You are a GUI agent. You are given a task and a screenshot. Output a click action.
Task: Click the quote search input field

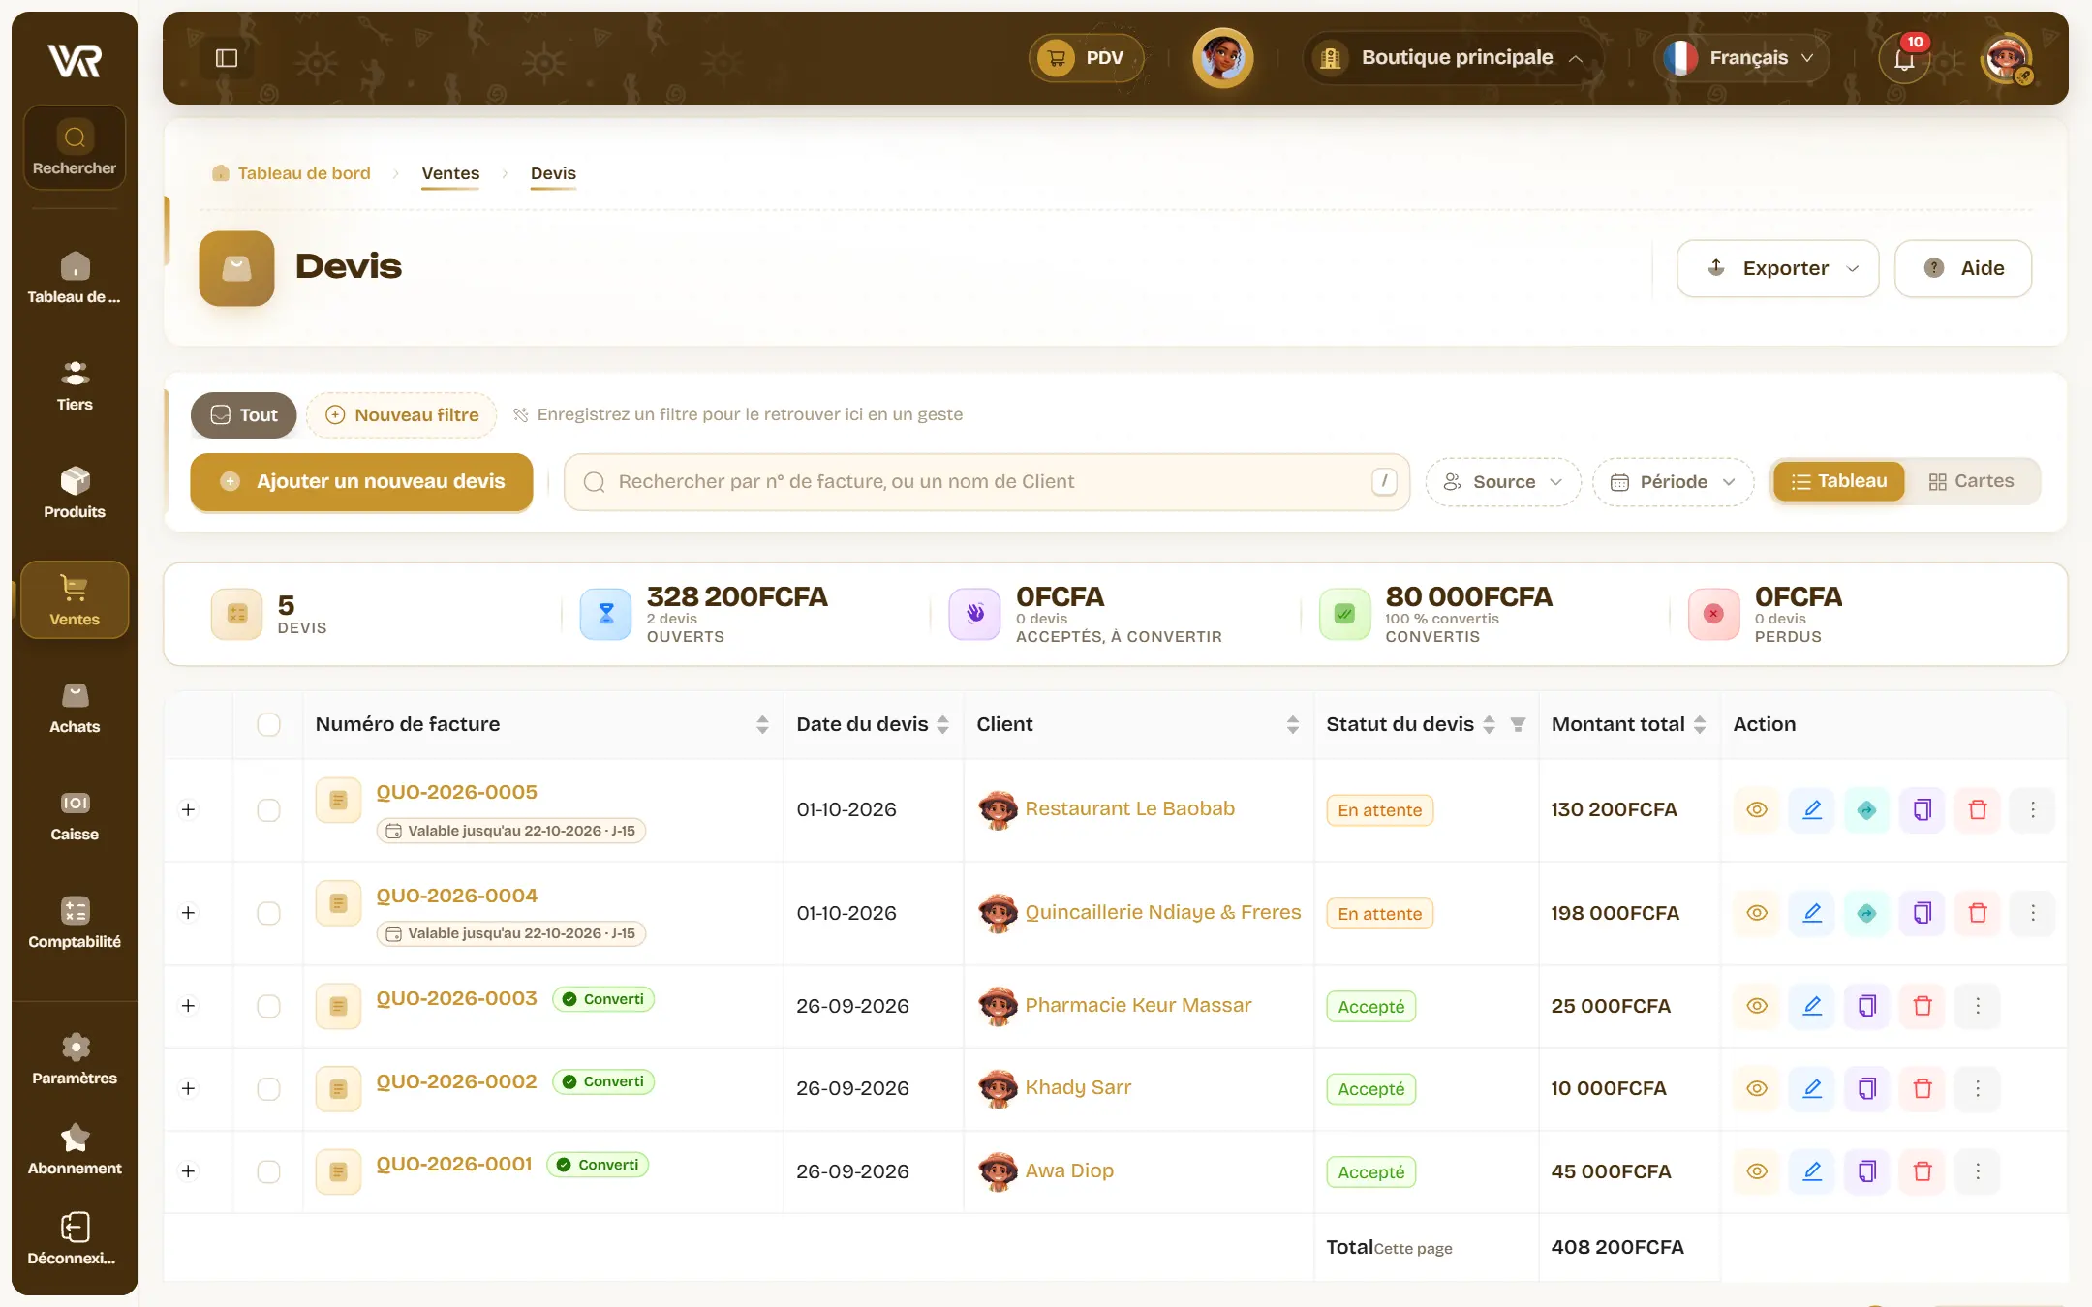click(986, 482)
